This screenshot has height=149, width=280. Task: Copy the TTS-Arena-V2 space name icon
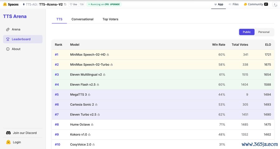pos(65,4)
